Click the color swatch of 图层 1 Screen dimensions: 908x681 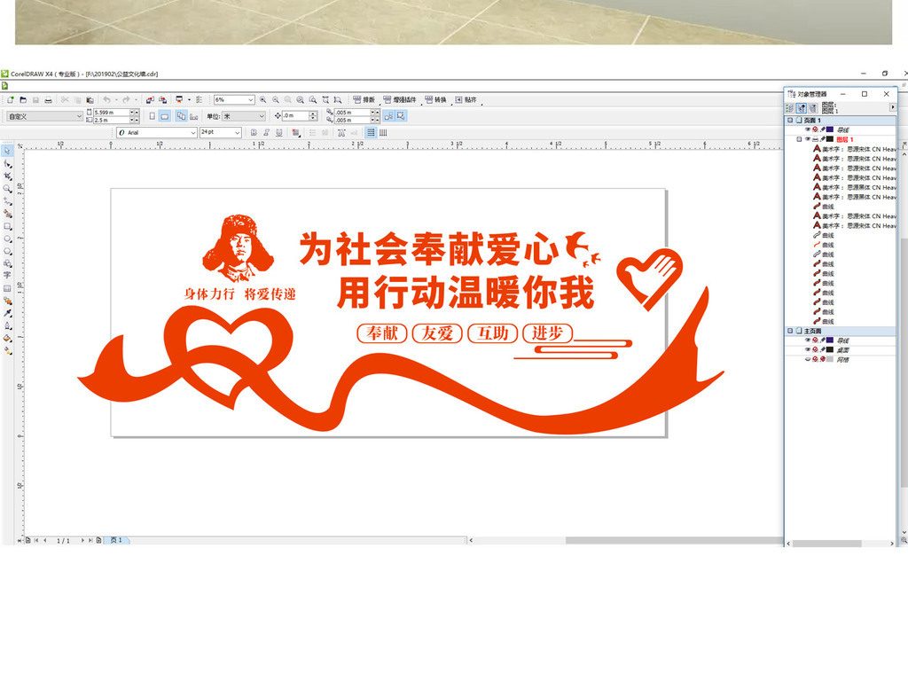pyautogui.click(x=830, y=139)
